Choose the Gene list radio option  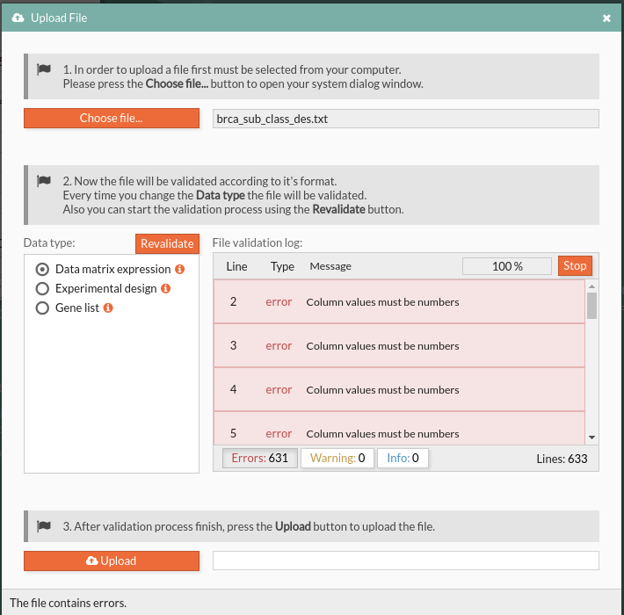[41, 308]
